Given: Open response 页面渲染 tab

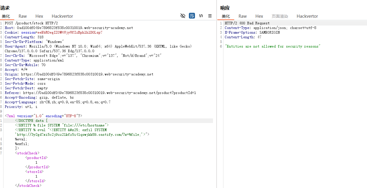Looking at the screenshot, I should pyautogui.click(x=280, y=16).
